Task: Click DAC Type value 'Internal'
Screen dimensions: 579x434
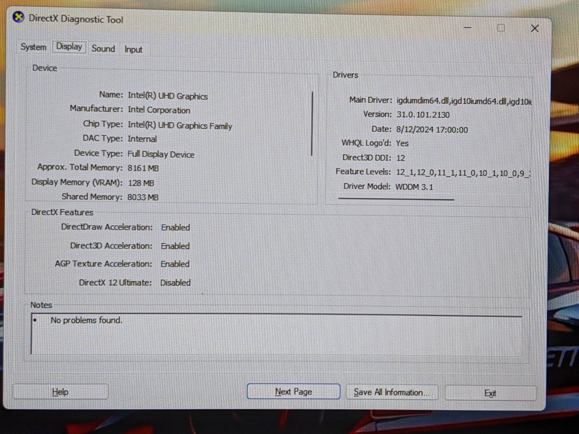Action: tap(142, 139)
